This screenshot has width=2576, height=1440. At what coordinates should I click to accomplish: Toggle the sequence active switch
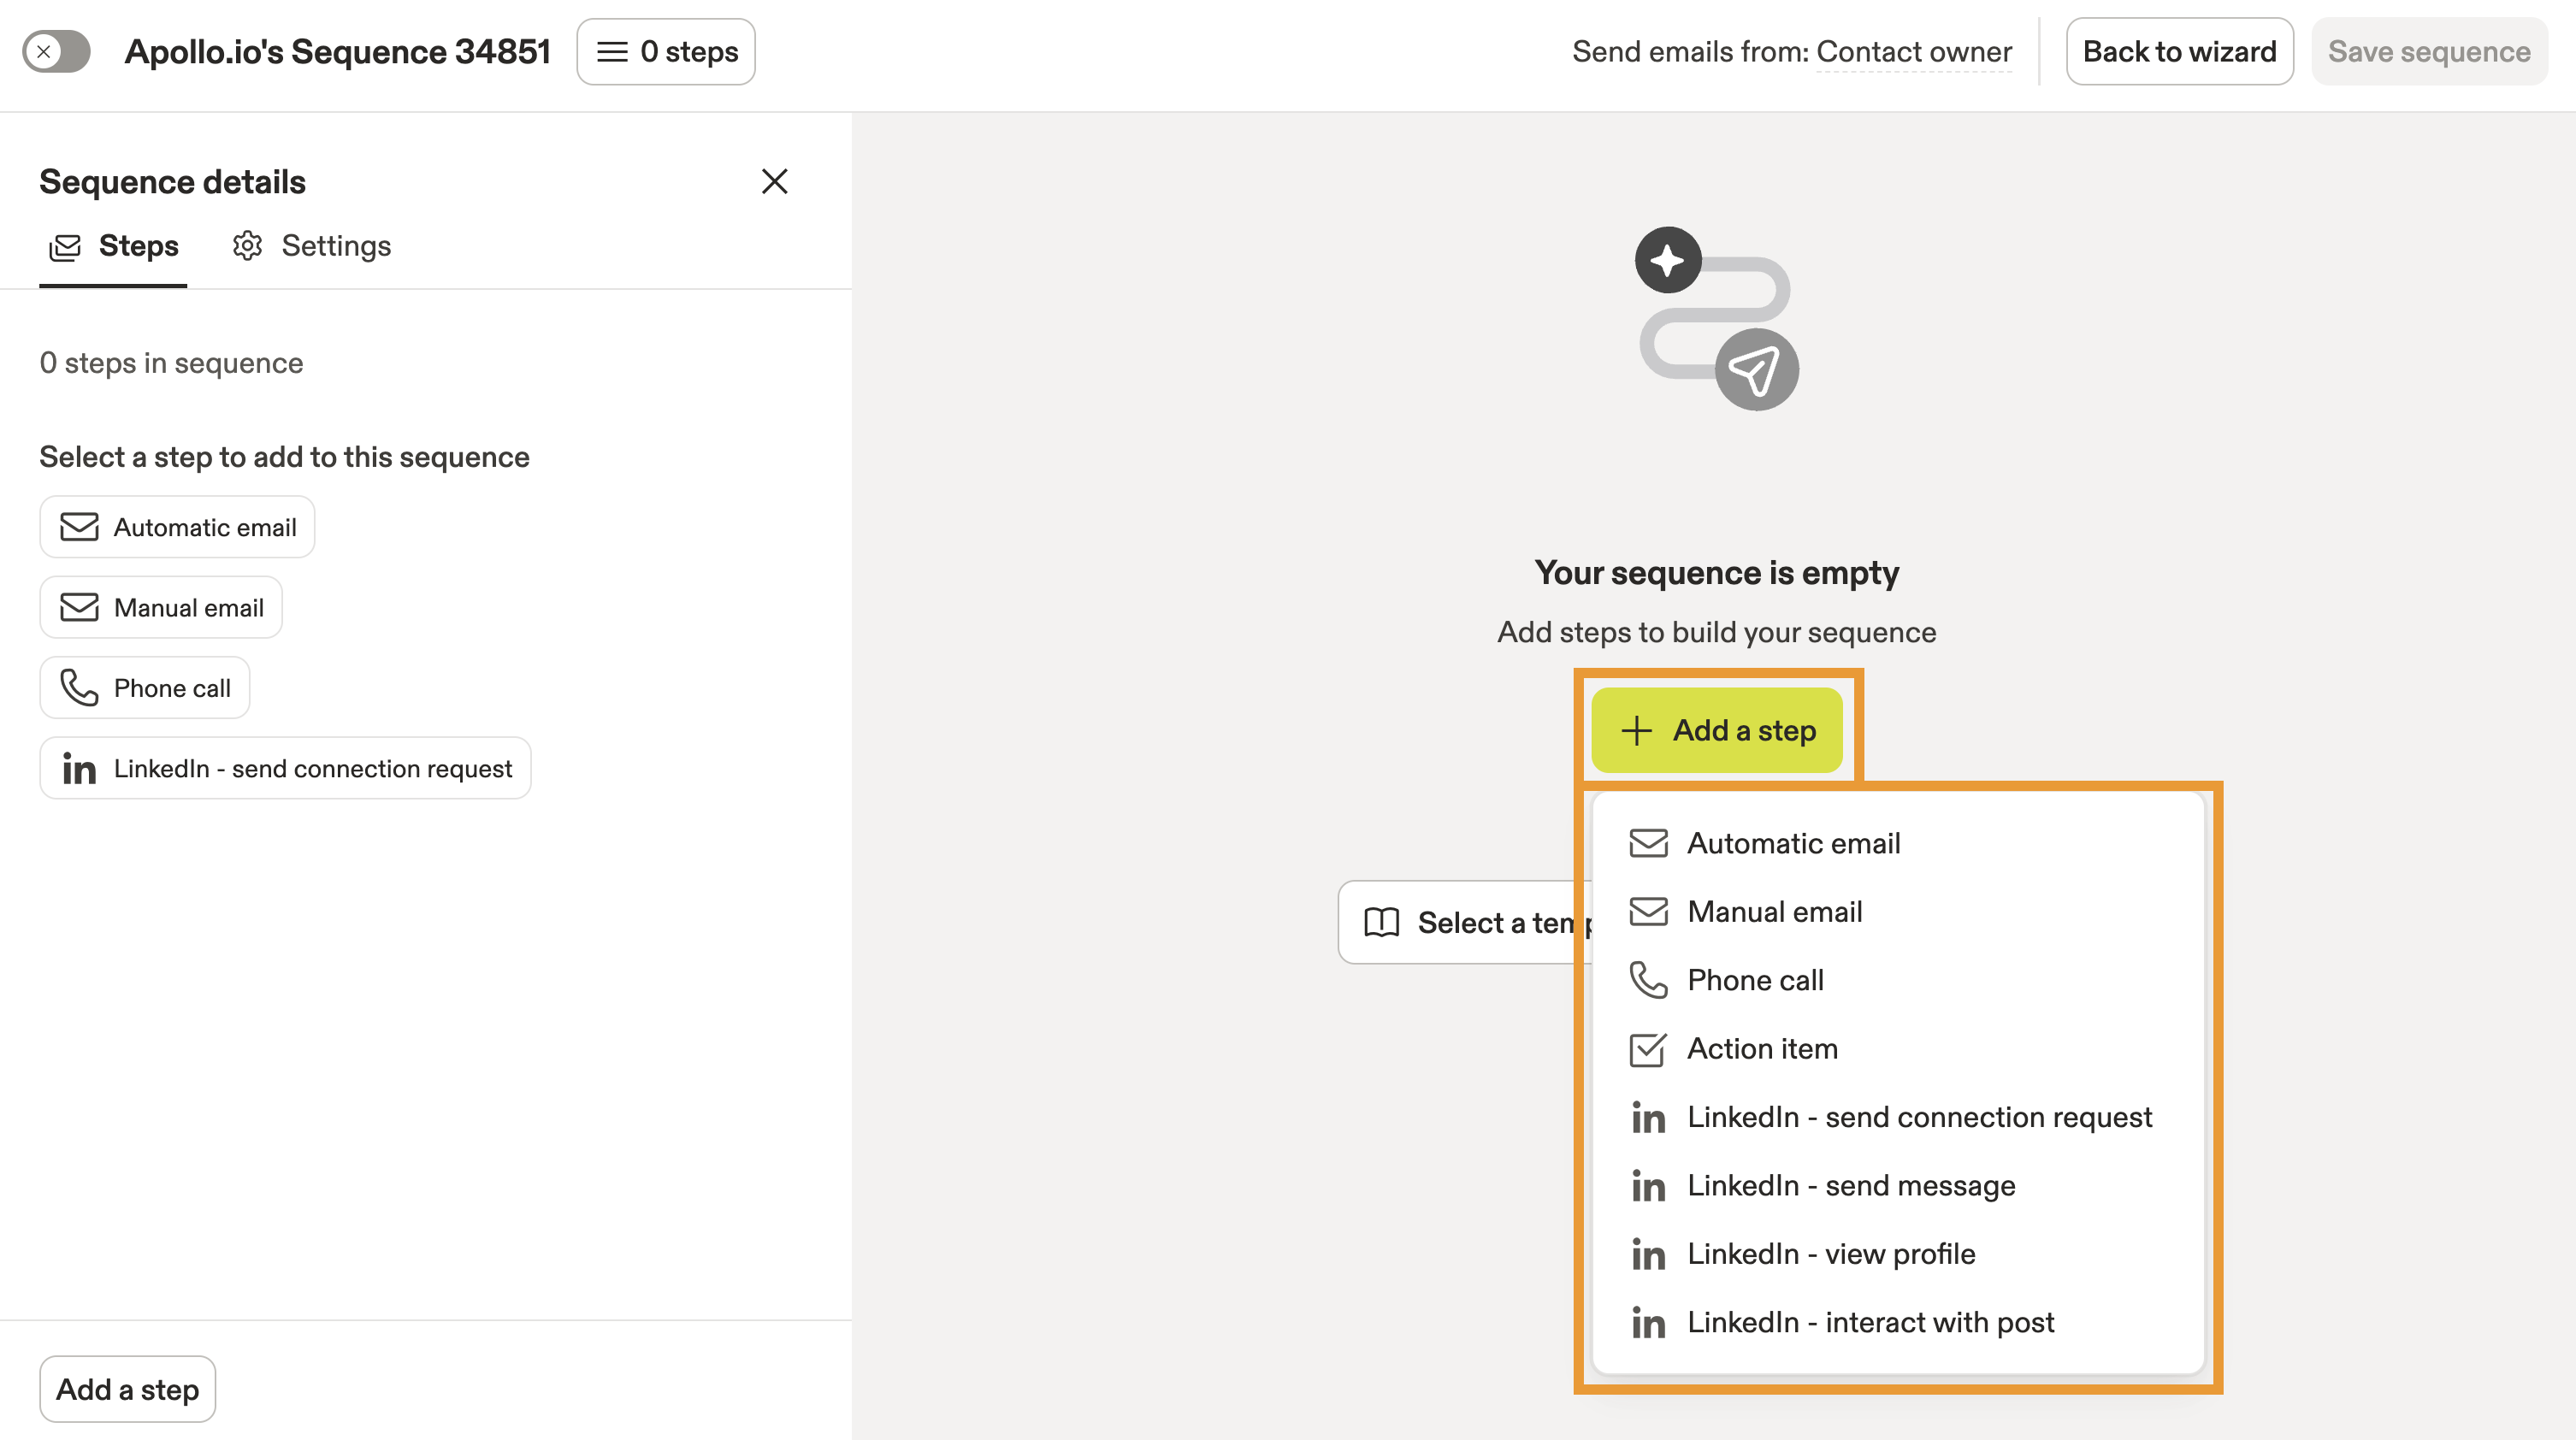pyautogui.click(x=56, y=52)
